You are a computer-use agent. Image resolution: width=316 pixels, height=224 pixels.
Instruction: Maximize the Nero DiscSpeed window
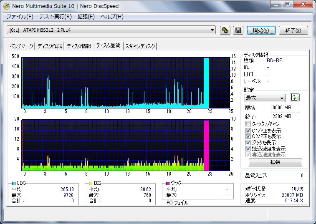tap(288, 5)
